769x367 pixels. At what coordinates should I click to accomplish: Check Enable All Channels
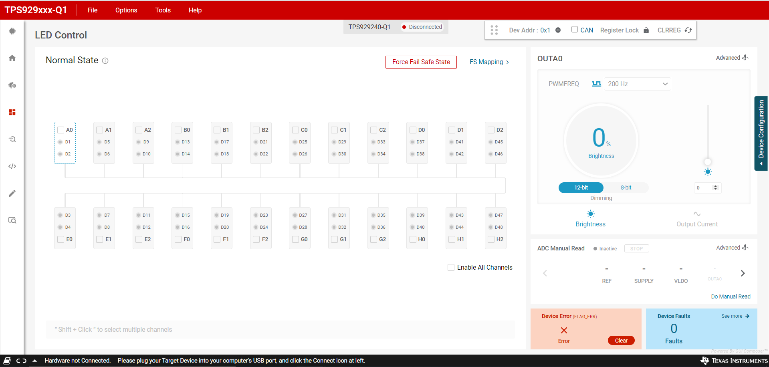[x=451, y=267]
